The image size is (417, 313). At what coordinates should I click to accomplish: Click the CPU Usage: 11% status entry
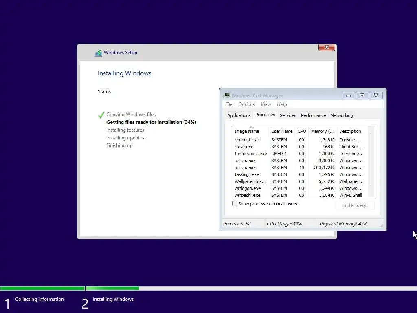pyautogui.click(x=284, y=224)
